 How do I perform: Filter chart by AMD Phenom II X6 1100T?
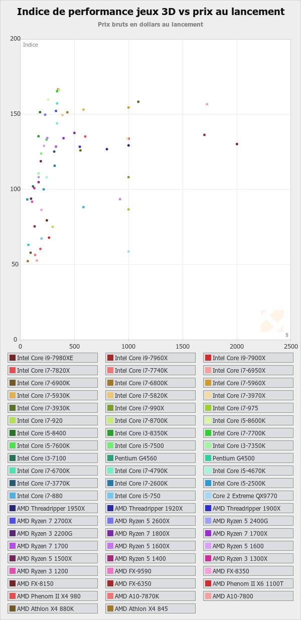point(248,583)
